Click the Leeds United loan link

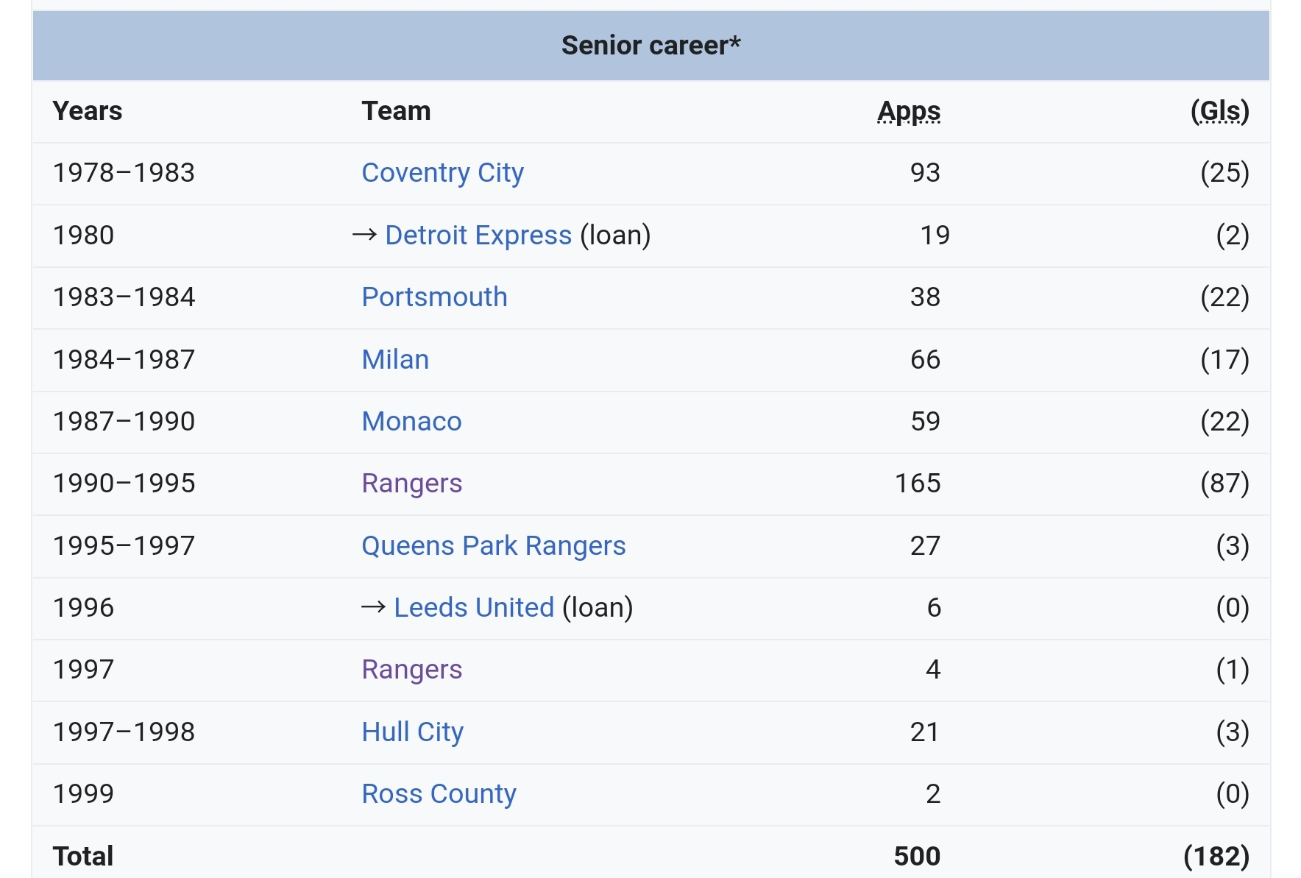pos(473,608)
